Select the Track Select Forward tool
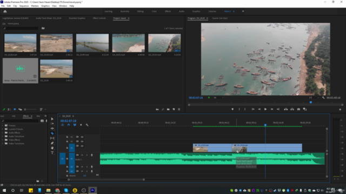 [52, 123]
